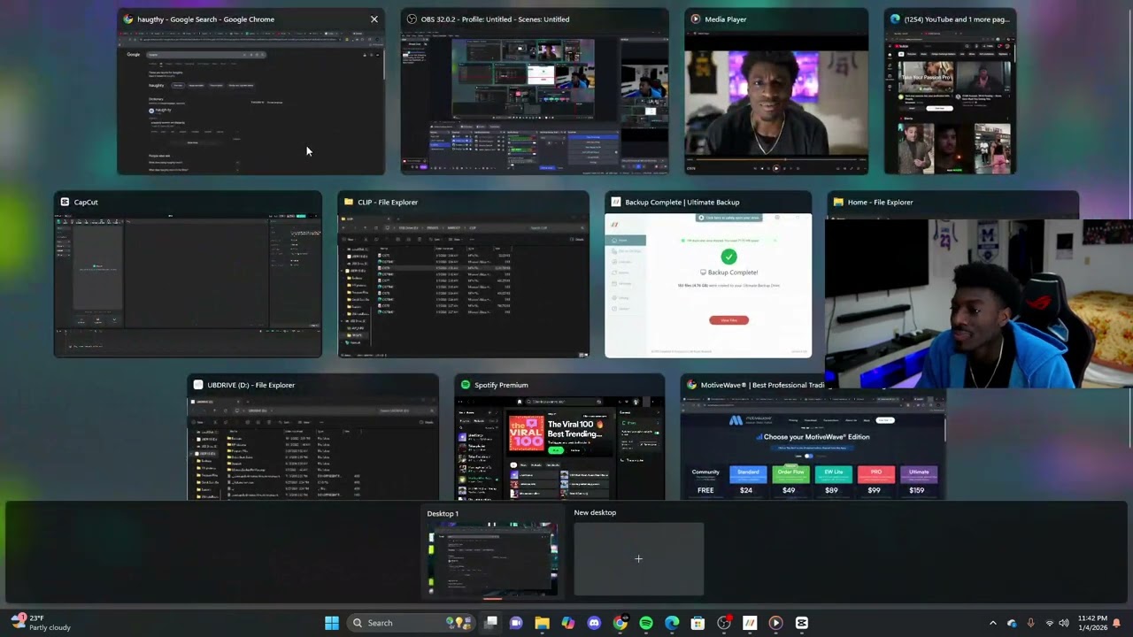This screenshot has height=637, width=1133.
Task: Open the clock and calendar flyout
Action: (x=1092, y=623)
